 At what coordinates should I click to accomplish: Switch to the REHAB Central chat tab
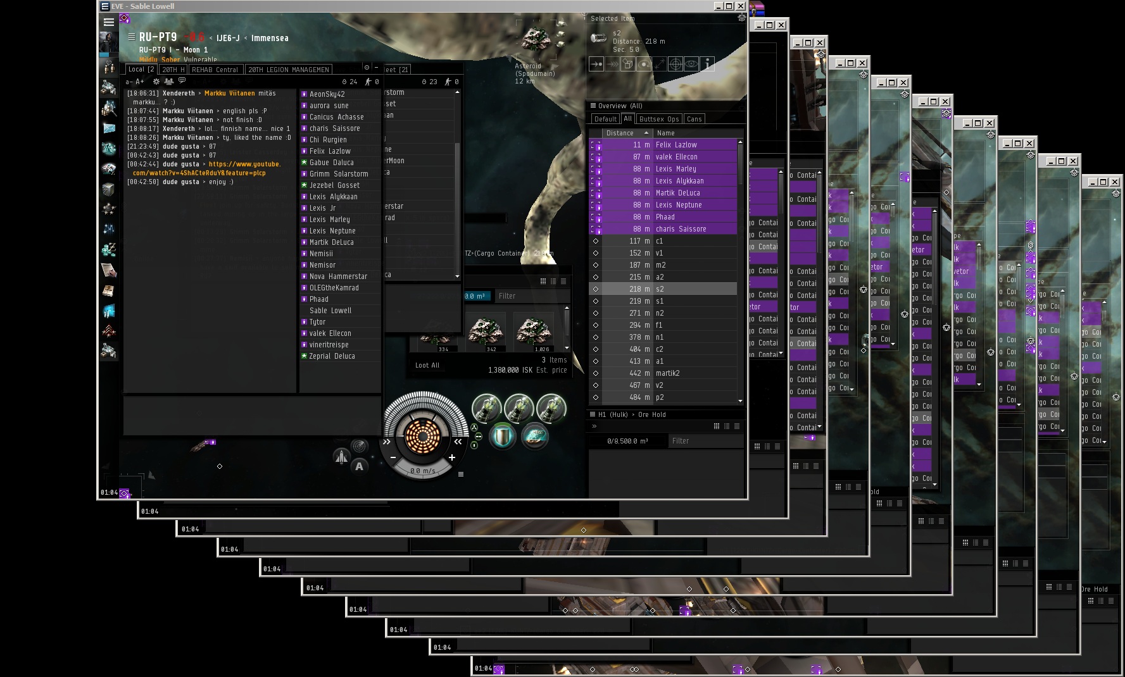coord(215,70)
